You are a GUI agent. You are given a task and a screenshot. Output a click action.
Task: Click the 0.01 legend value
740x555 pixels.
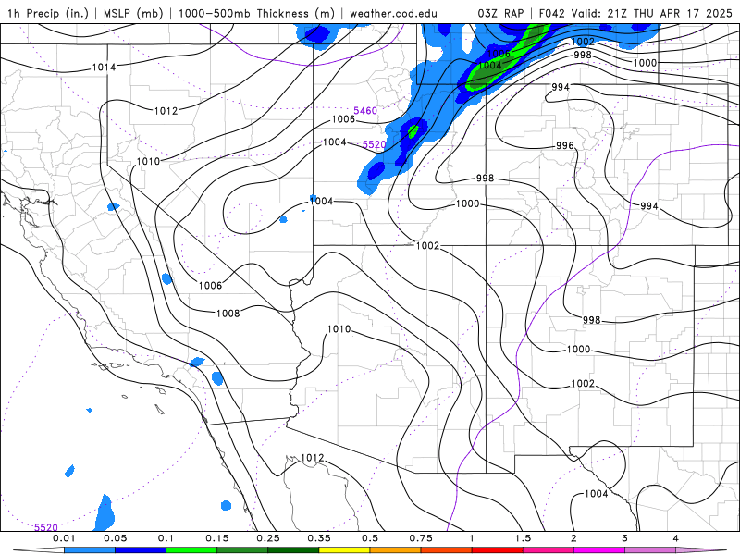(x=64, y=538)
